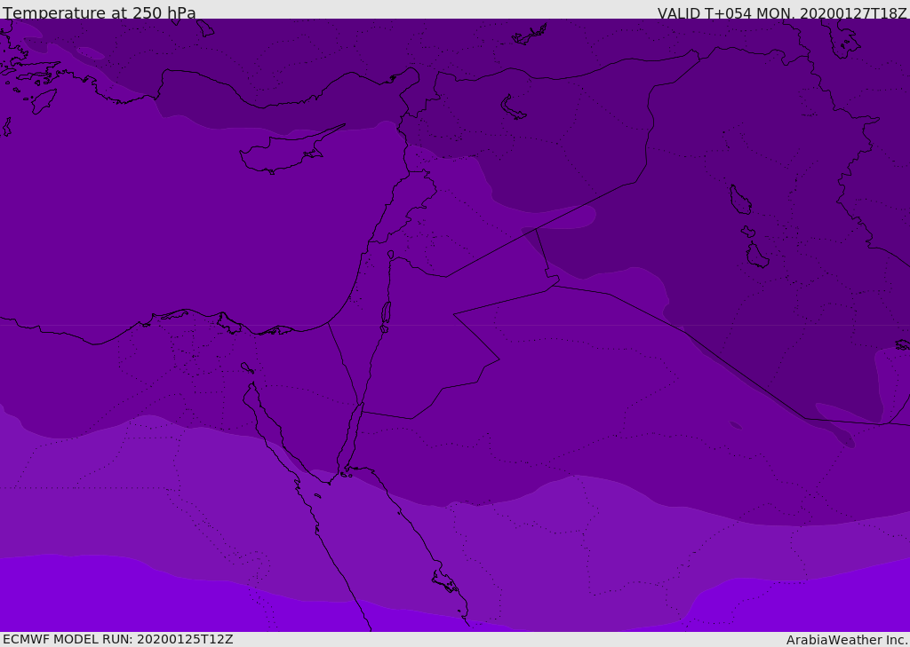The image size is (910, 647).
Task: Click Lake Tharthar outline in Iraq
Action: [740, 200]
